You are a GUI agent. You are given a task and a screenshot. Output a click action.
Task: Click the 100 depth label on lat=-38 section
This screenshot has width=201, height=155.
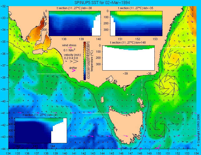pos(45,17)
